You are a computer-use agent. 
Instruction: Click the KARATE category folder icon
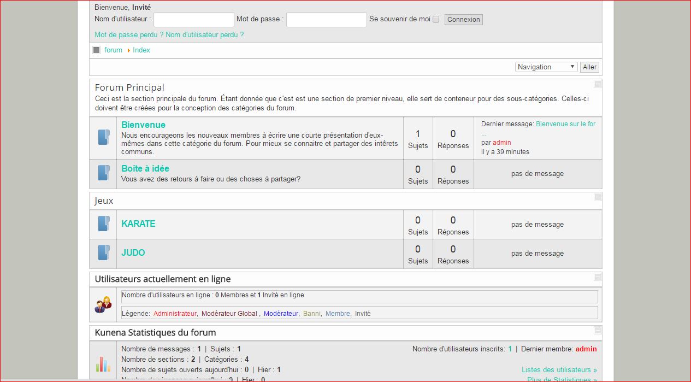[103, 224]
